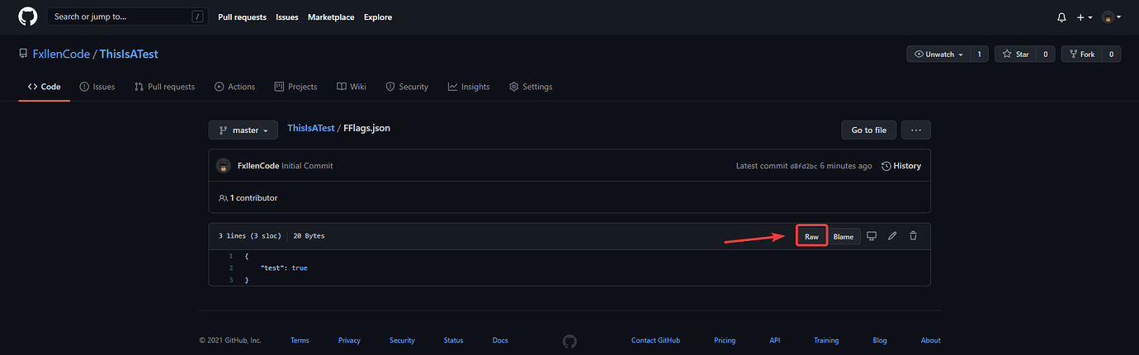Open the footer Pricing link
Image resolution: width=1139 pixels, height=355 pixels.
725,340
